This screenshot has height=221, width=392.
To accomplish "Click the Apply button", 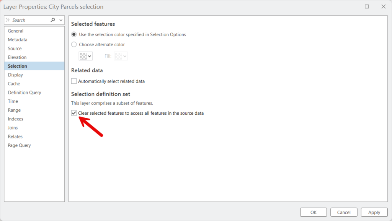I will pyautogui.click(x=374, y=212).
